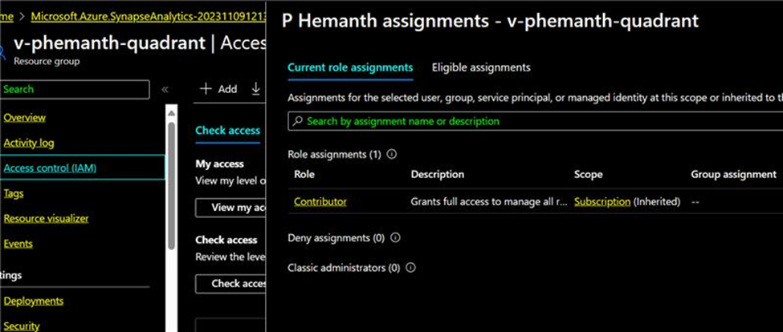
Task: Click the plus icon next to Add
Action: point(206,89)
